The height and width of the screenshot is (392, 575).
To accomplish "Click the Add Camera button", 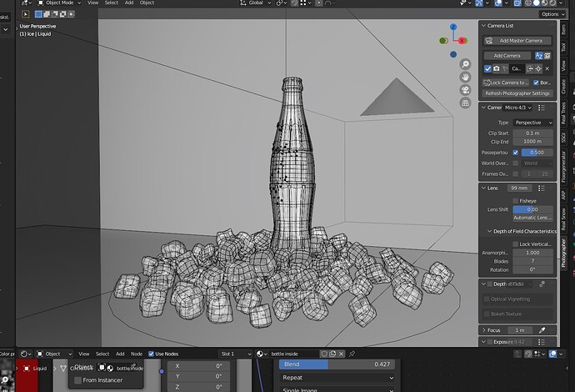I will click(x=507, y=56).
